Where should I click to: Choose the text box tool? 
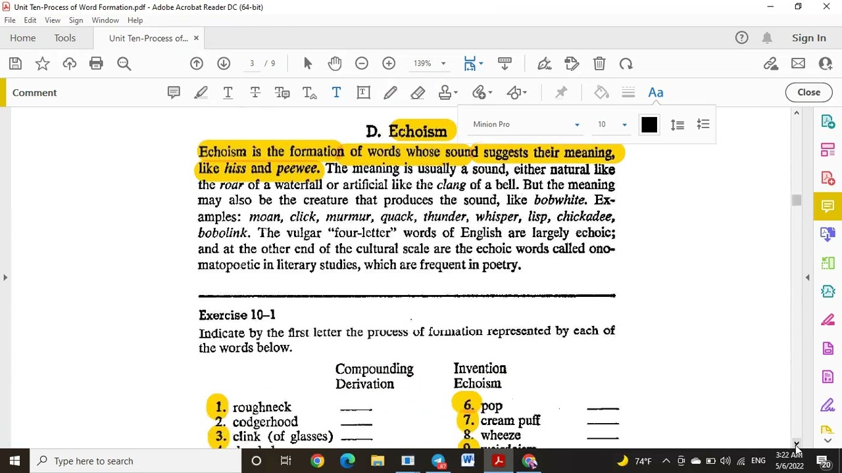(363, 93)
